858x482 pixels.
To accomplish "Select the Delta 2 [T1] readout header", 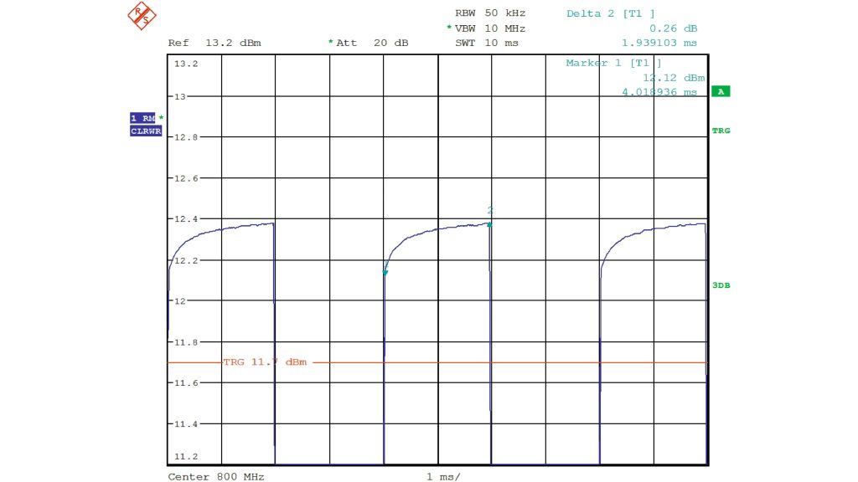I will click(x=611, y=13).
